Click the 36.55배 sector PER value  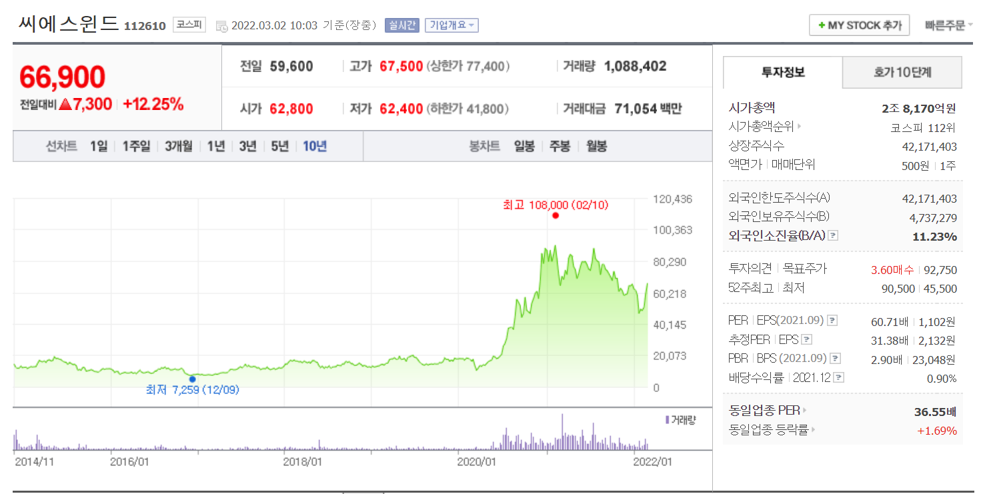coord(935,411)
